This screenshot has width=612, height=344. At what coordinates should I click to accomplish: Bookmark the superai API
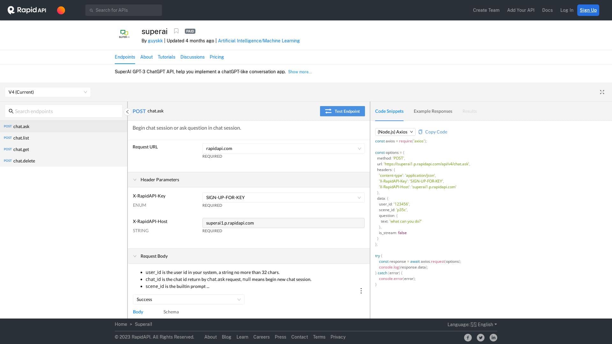click(x=176, y=31)
